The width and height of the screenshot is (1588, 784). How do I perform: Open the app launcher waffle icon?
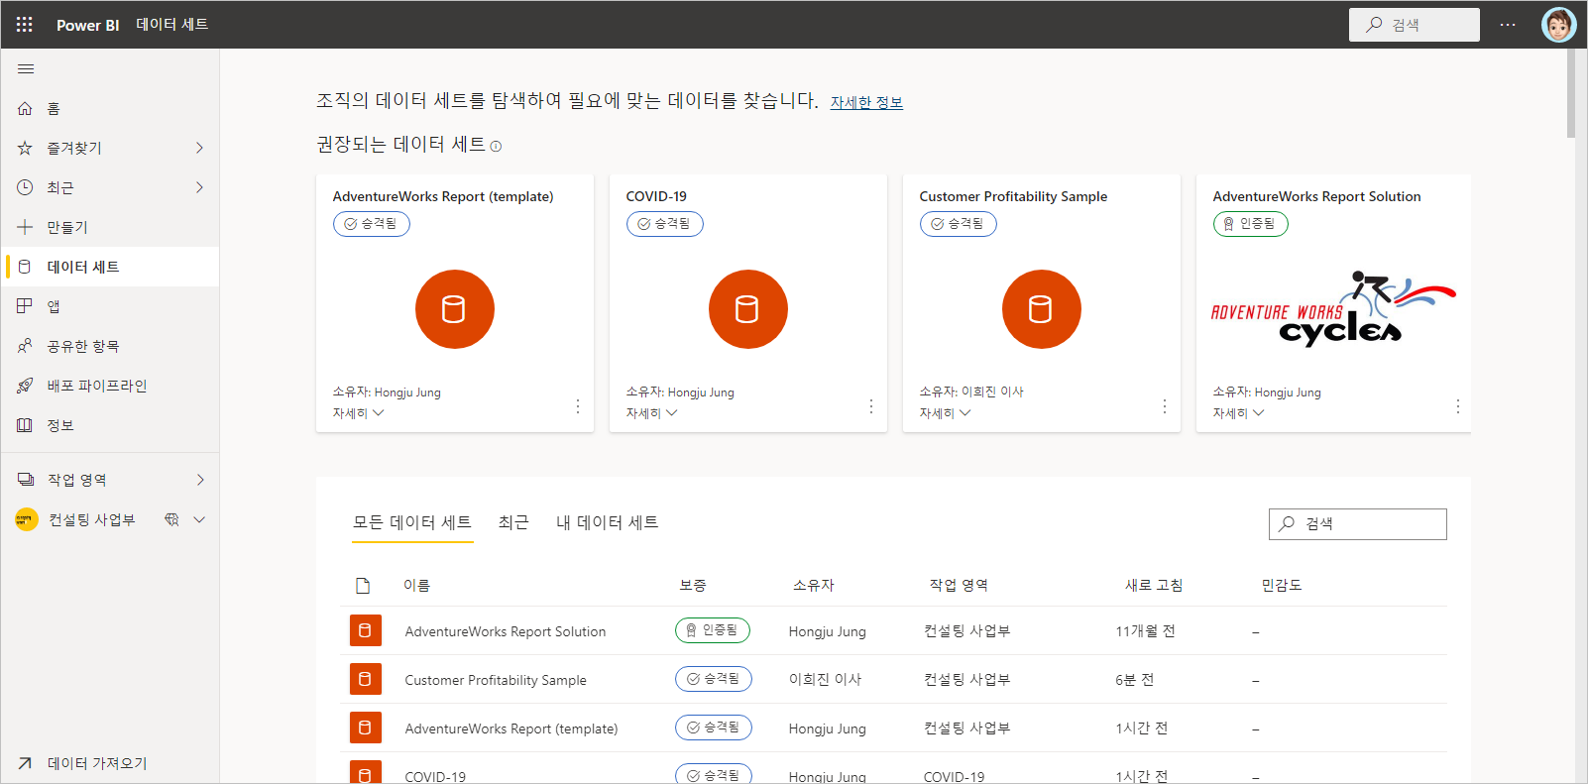(x=25, y=25)
